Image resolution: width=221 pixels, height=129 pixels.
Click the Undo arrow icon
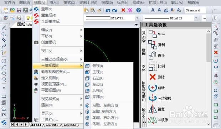pos(108,10)
